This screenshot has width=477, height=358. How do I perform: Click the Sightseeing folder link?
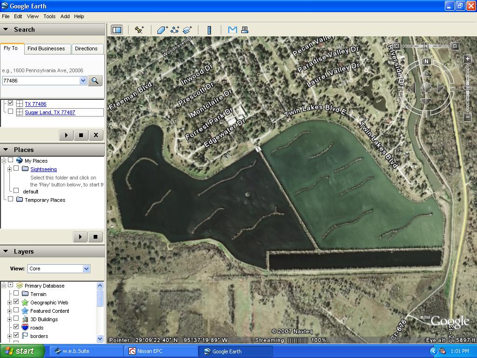coord(43,169)
